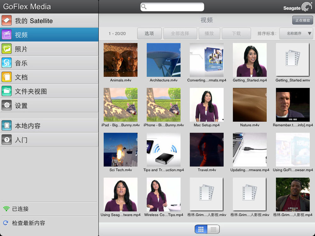This screenshot has height=236, width=315.
Task: Click the My Satellite sidebar icon
Action: coord(7,21)
